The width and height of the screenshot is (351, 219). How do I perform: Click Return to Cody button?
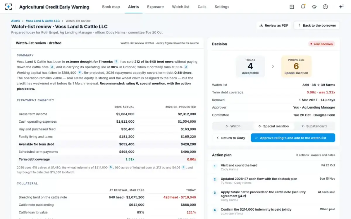(x=230, y=138)
